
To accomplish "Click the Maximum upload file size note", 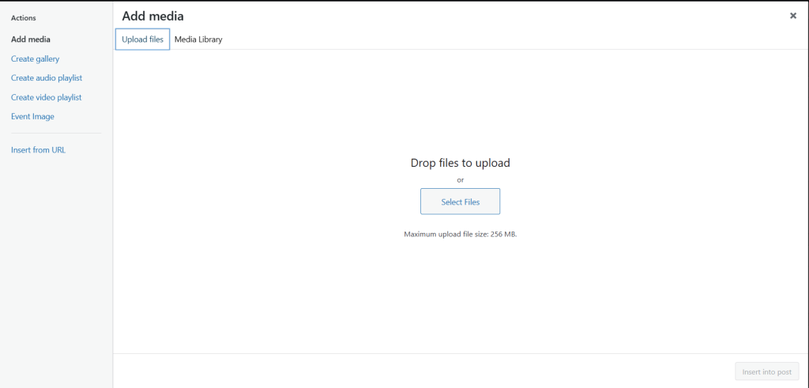I will click(460, 235).
